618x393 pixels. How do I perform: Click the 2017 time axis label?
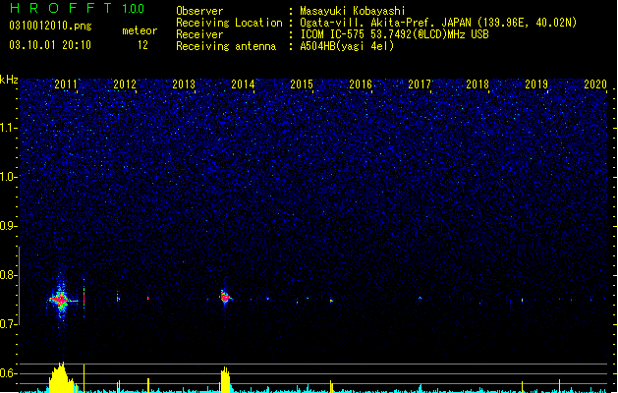[x=420, y=84]
